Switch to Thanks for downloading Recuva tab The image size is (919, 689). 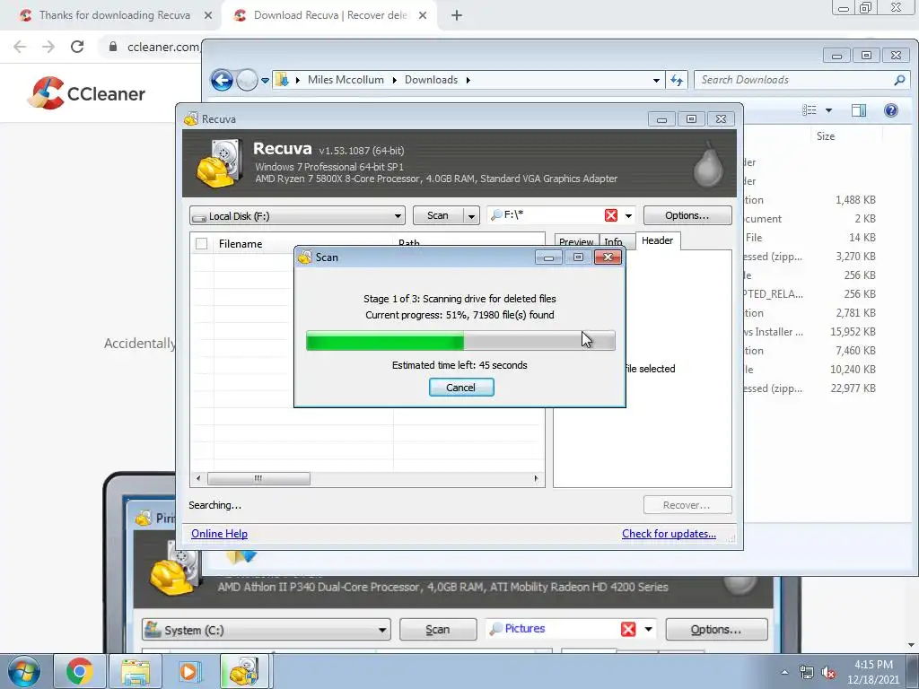[114, 15]
